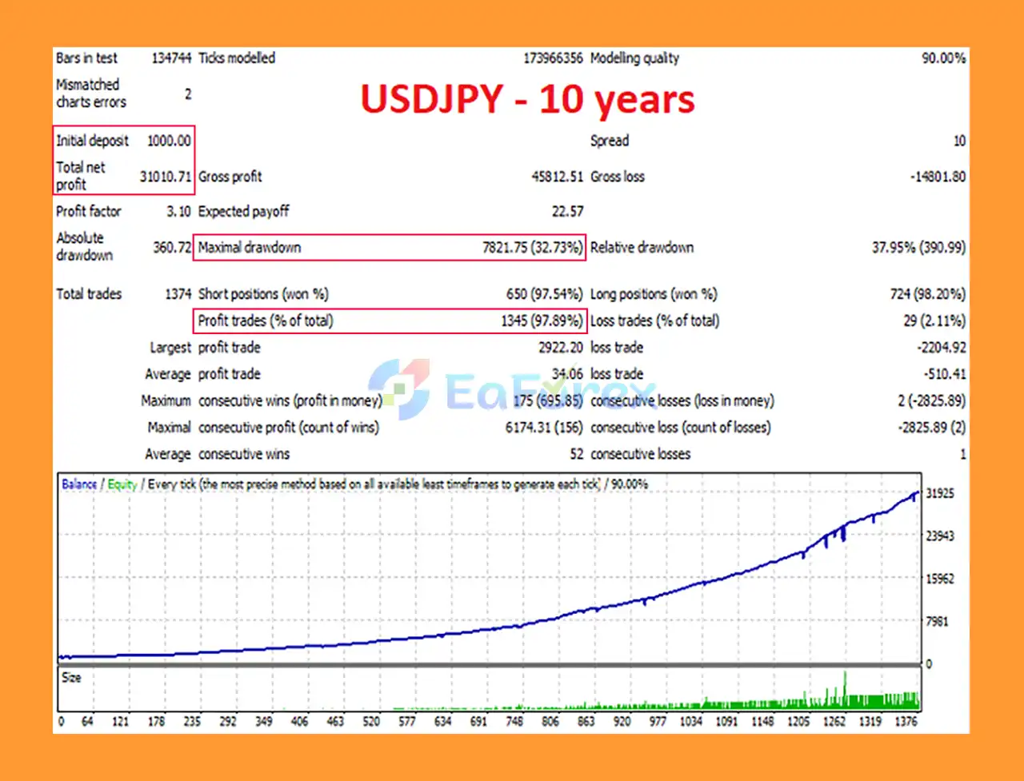This screenshot has width=1024, height=781.
Task: Click the Ticks modelled value 173966356
Action: tap(553, 58)
